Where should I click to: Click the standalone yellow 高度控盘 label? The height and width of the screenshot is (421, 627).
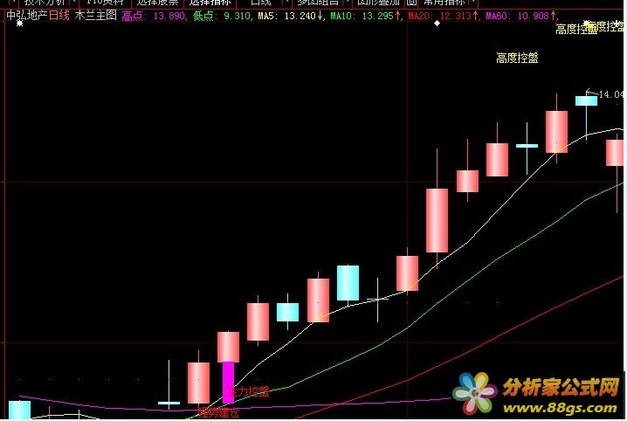(517, 58)
